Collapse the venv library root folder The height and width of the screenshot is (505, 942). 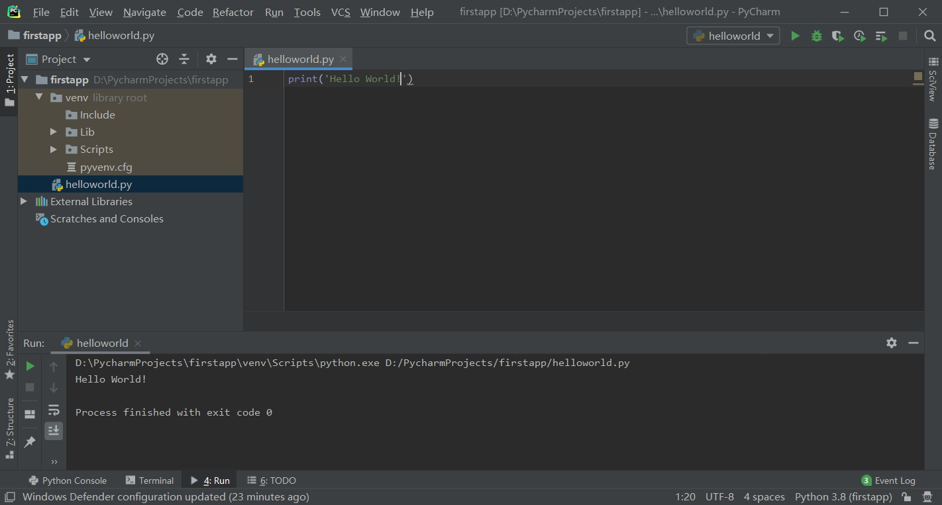[x=38, y=97]
